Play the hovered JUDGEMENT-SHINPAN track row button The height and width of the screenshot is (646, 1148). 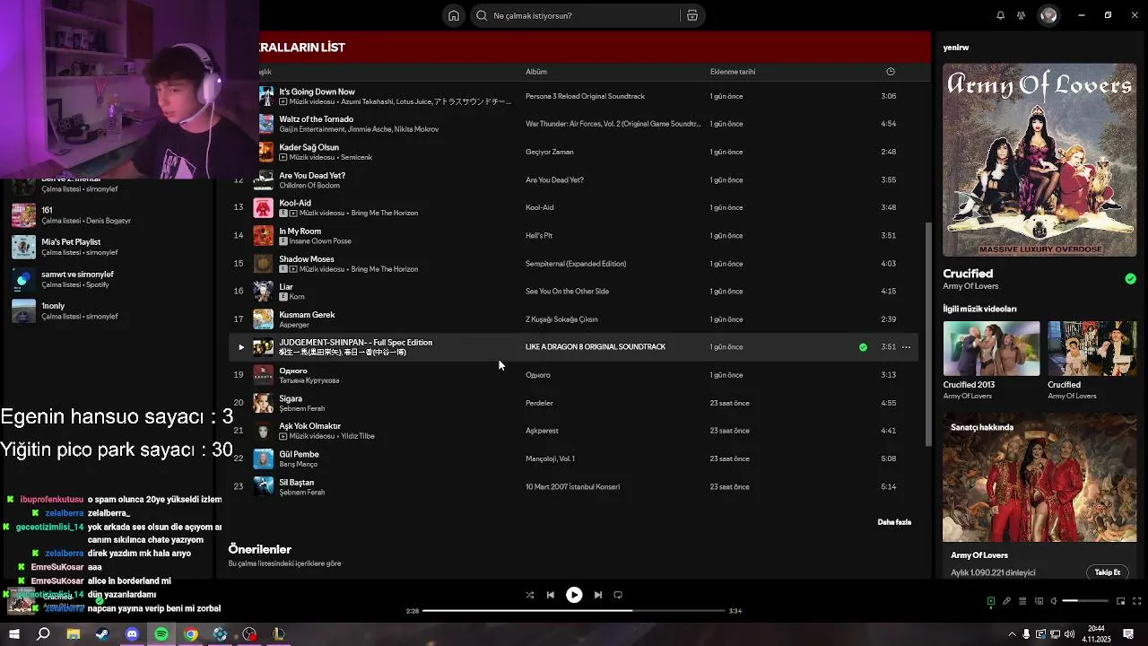pos(240,347)
